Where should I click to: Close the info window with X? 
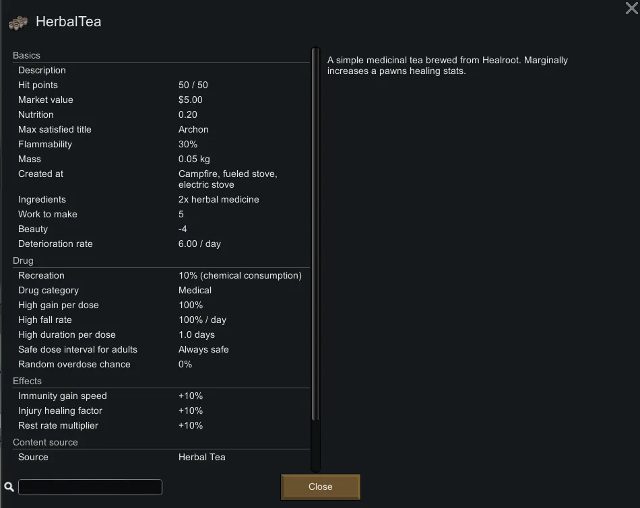pos(631,8)
